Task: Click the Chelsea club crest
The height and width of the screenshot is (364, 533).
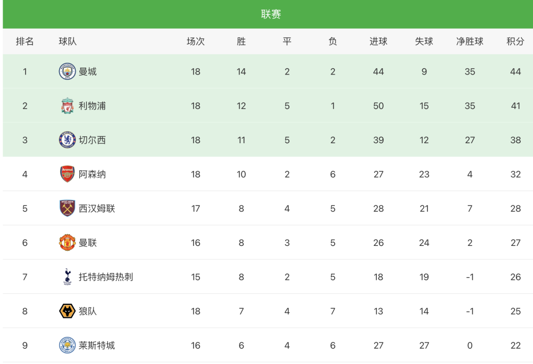Action: pos(67,140)
